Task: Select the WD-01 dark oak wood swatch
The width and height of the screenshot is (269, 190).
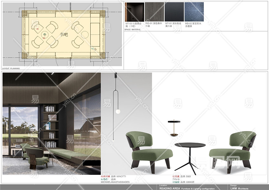Action: tap(154, 12)
